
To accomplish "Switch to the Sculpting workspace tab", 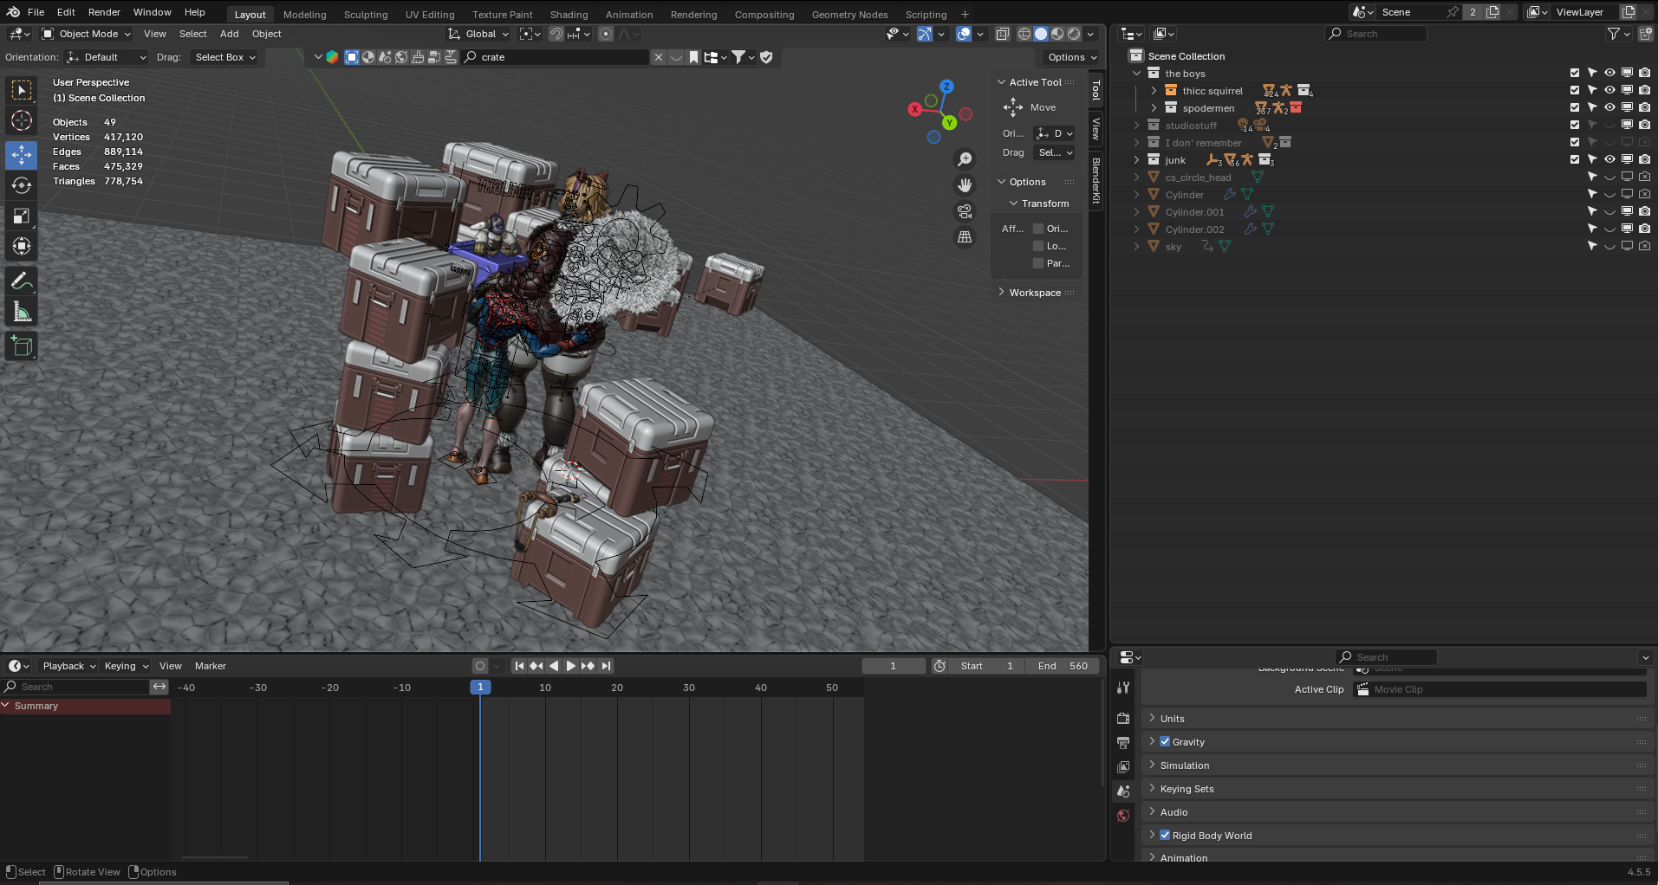I will [366, 15].
